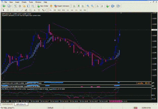Click the connection status bars icon
Viewport: 158px width, 109px height.
(x=136, y=108)
